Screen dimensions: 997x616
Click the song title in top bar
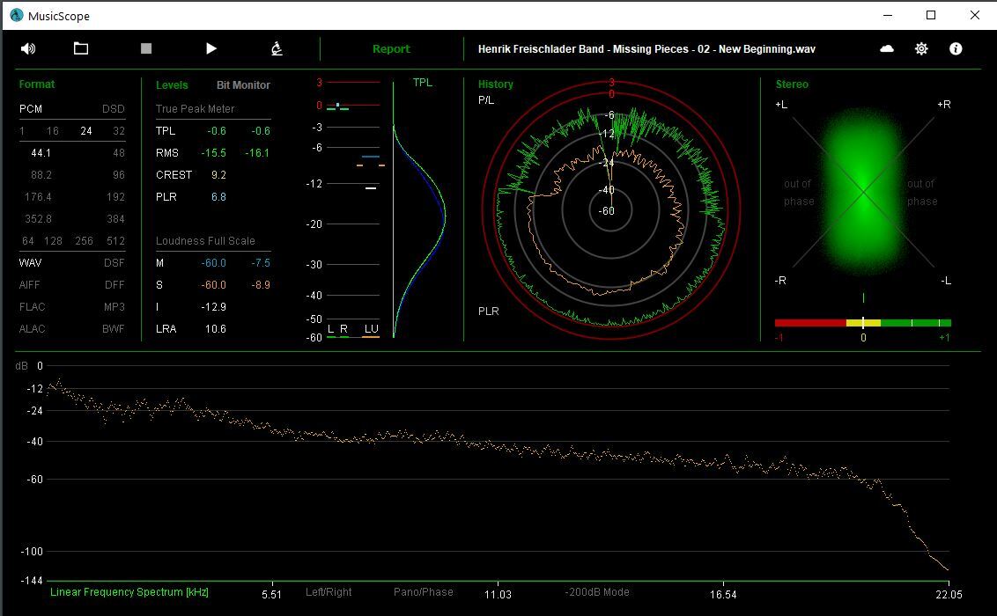tap(646, 49)
